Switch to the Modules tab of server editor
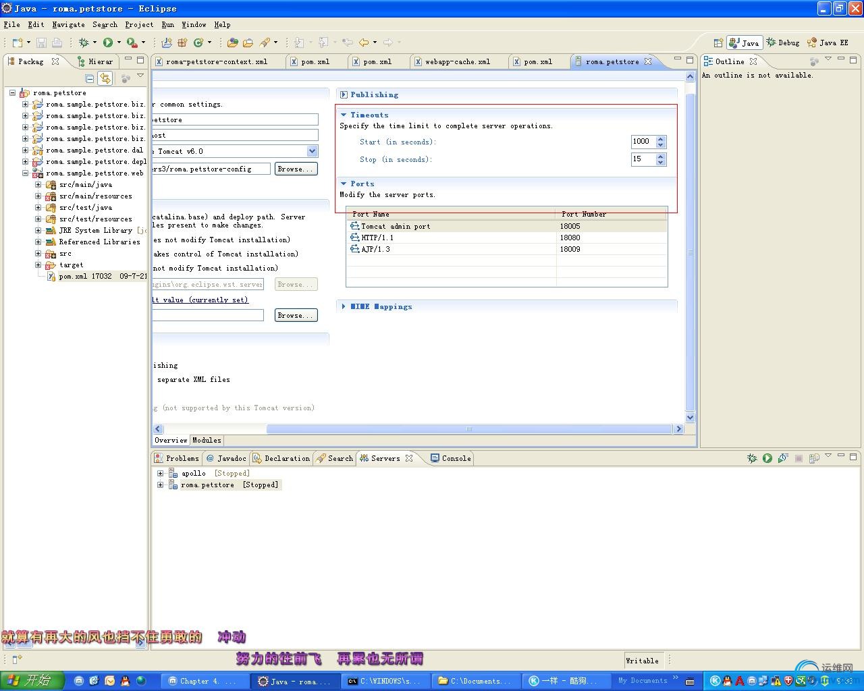The width and height of the screenshot is (864, 691). (x=207, y=440)
